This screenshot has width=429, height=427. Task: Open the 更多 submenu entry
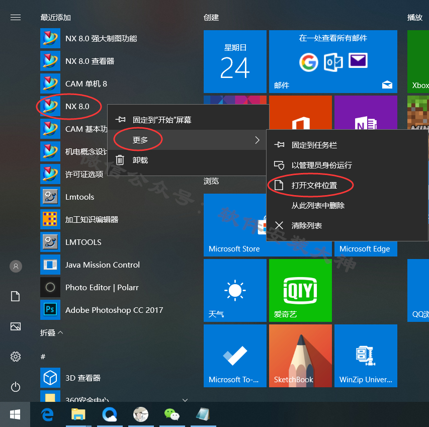click(x=188, y=140)
